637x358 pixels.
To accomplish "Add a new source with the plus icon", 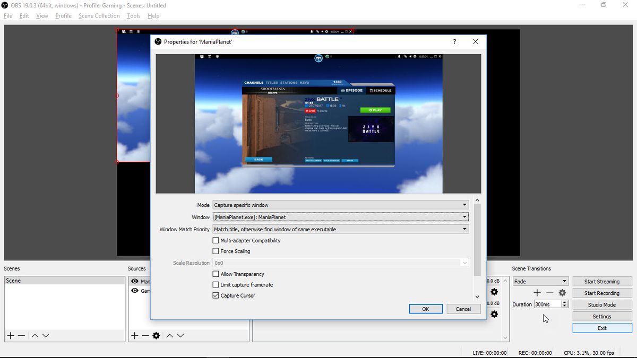I will tap(135, 335).
